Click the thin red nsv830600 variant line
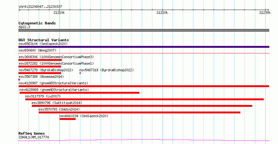Screen dimensions: 278x144 point(144,53)
